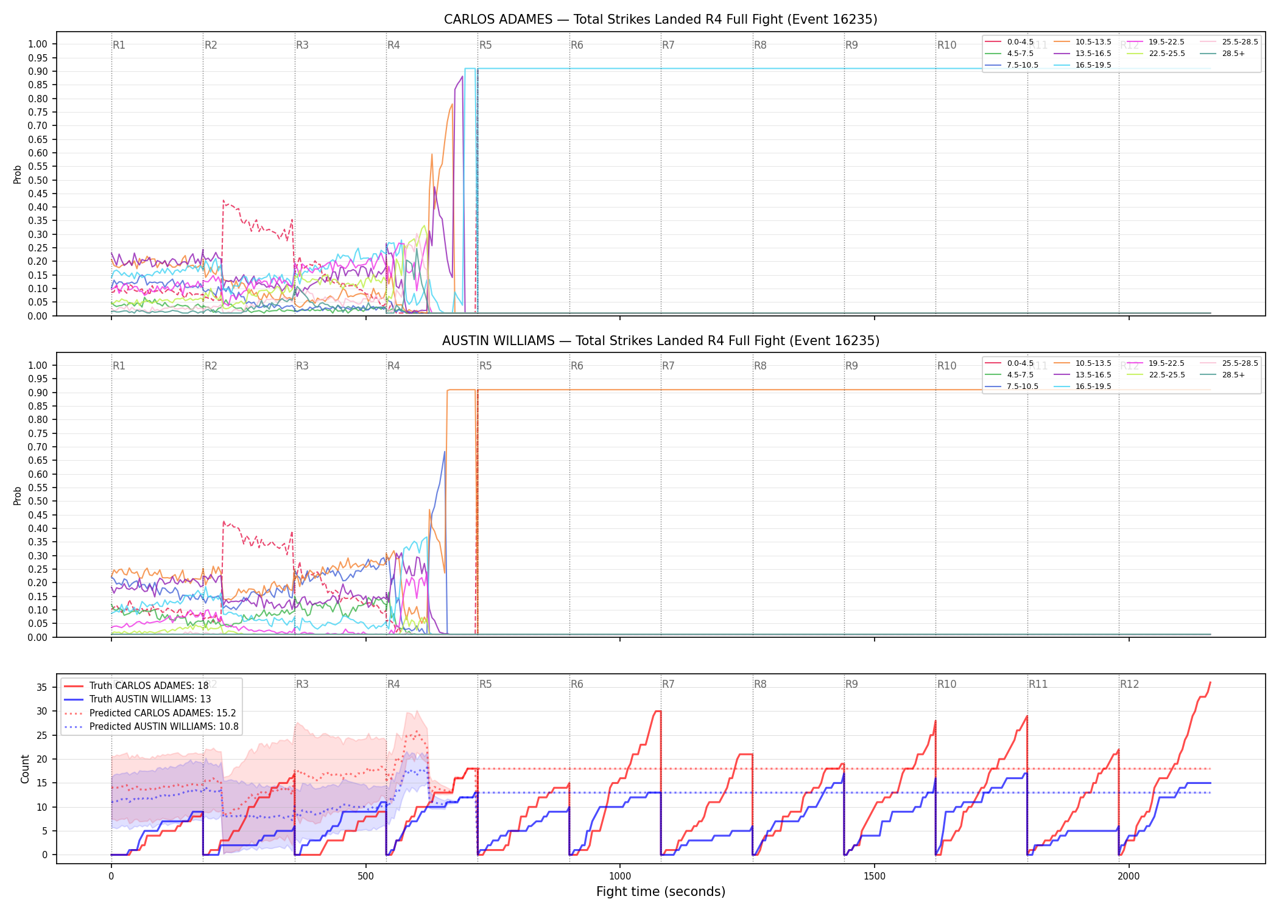Click the R10 round marker in Carlos Adames chart
The width and height of the screenshot is (1279, 913).
(946, 45)
